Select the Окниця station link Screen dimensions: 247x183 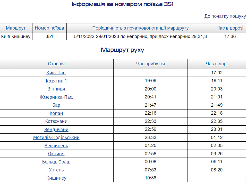pyautogui.click(x=56, y=154)
